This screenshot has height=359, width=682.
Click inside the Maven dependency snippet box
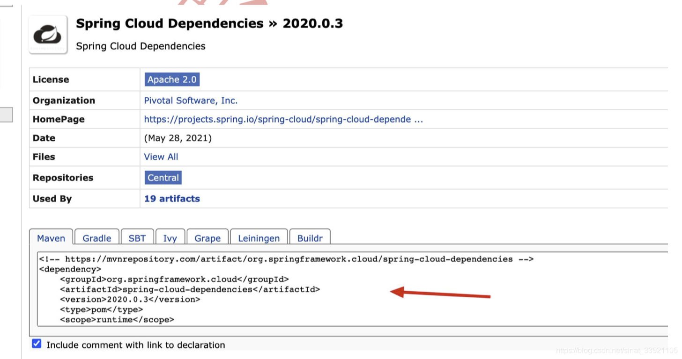352,289
